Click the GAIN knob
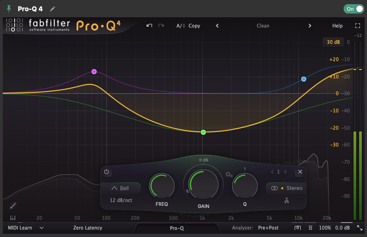Viewport: 367px width, 237px height. (204, 184)
